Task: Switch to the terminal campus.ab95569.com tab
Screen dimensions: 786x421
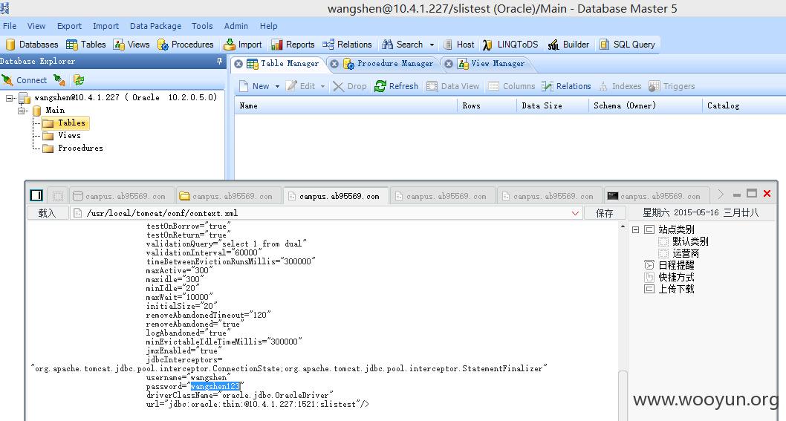Action: (x=655, y=197)
